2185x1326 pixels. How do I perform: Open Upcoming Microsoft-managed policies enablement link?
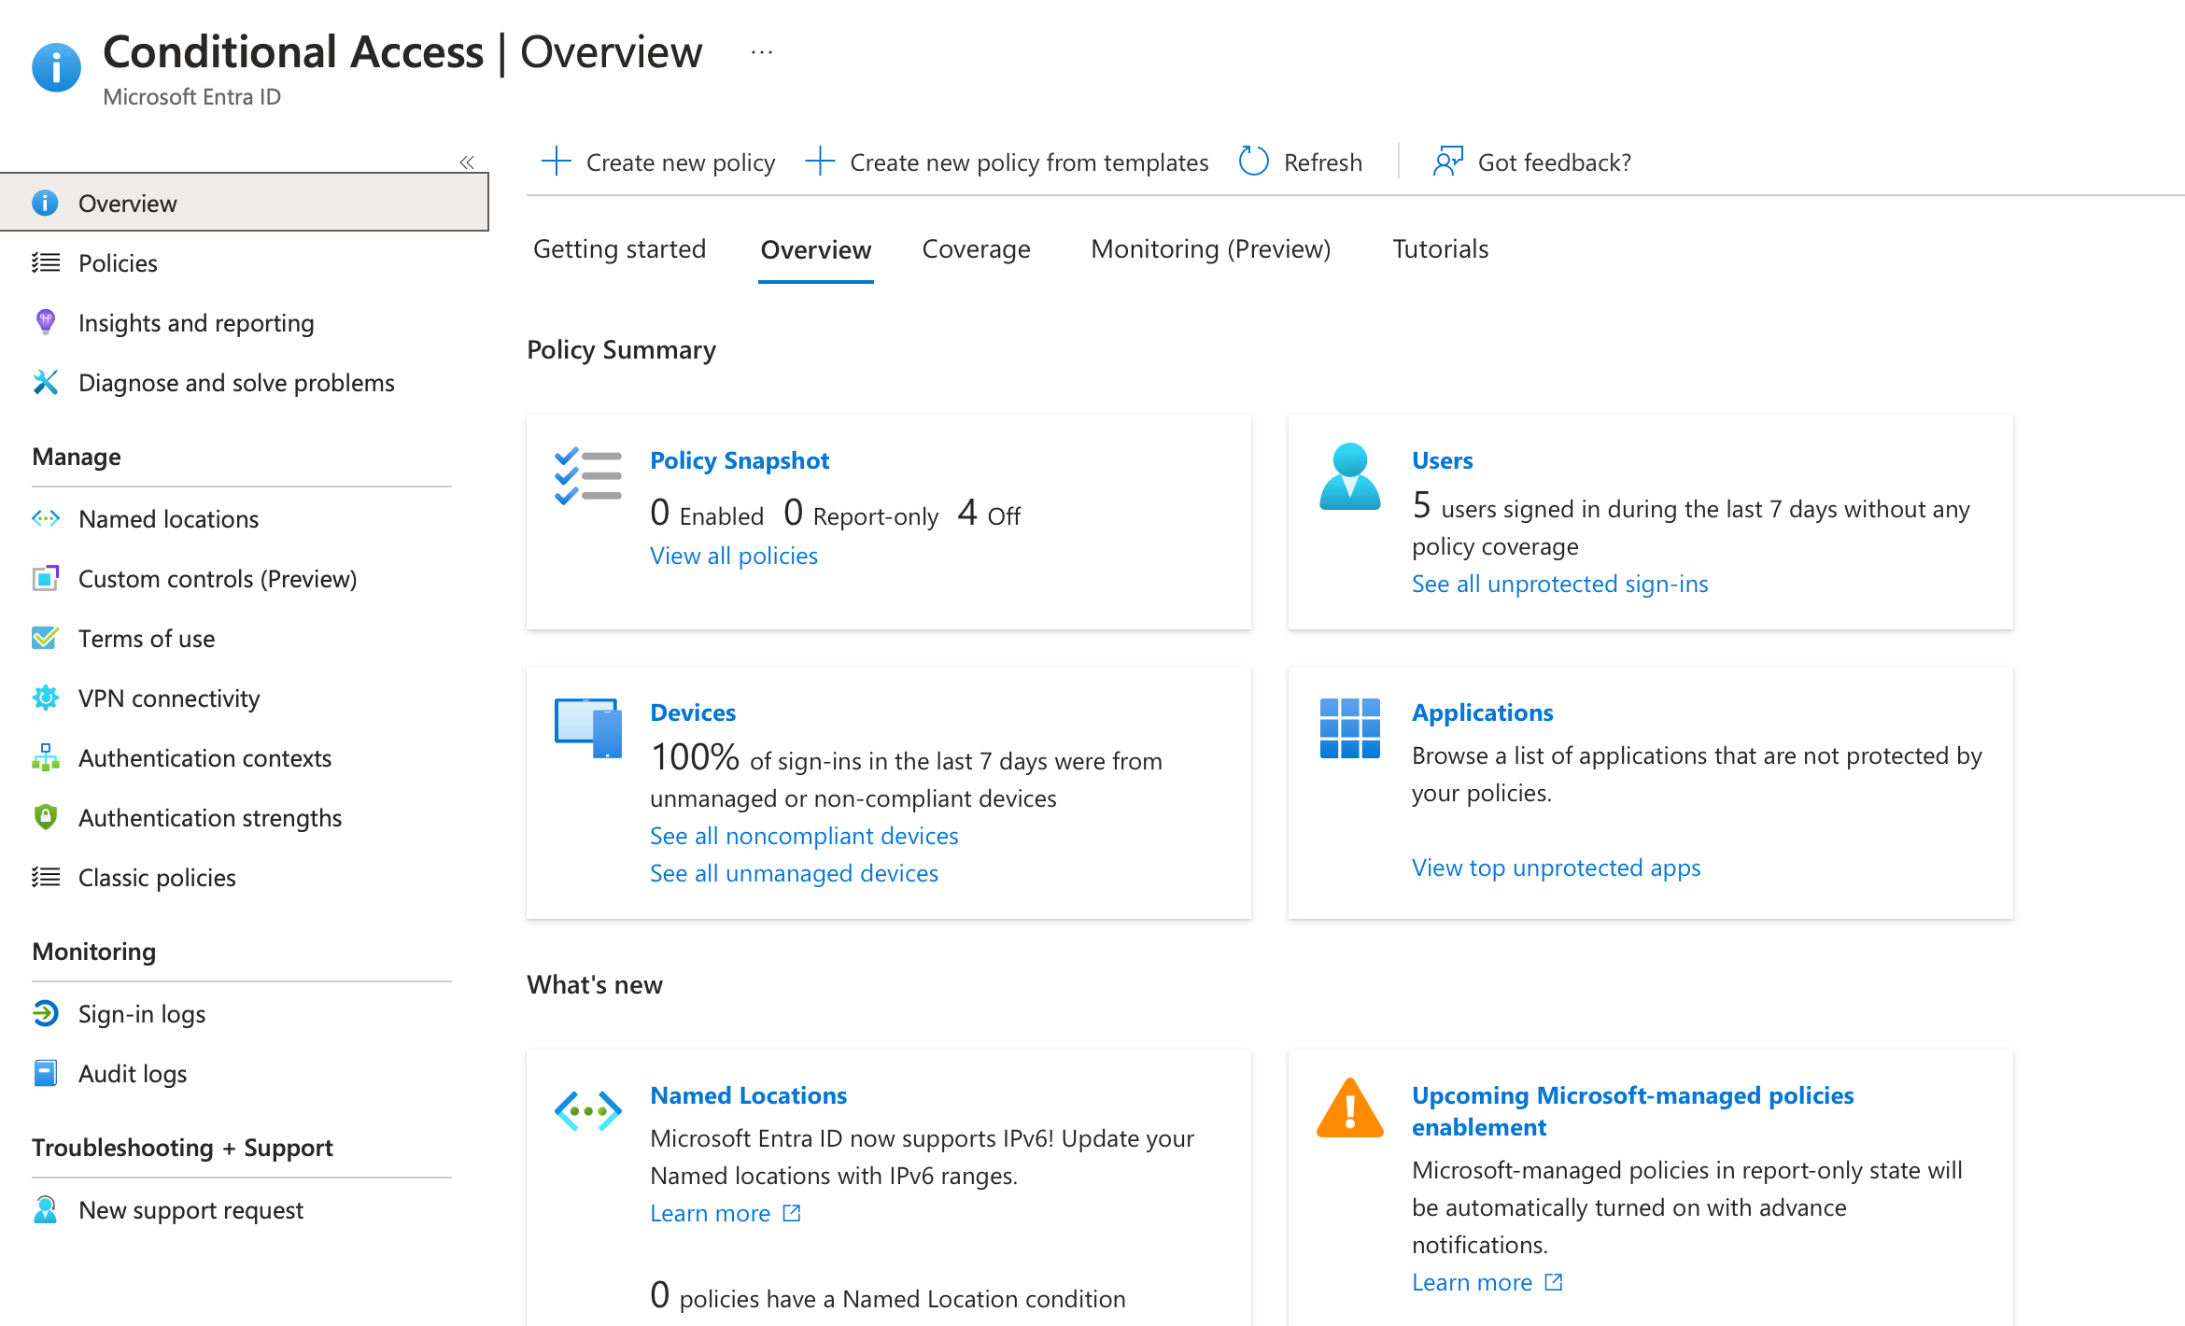click(x=1632, y=1111)
